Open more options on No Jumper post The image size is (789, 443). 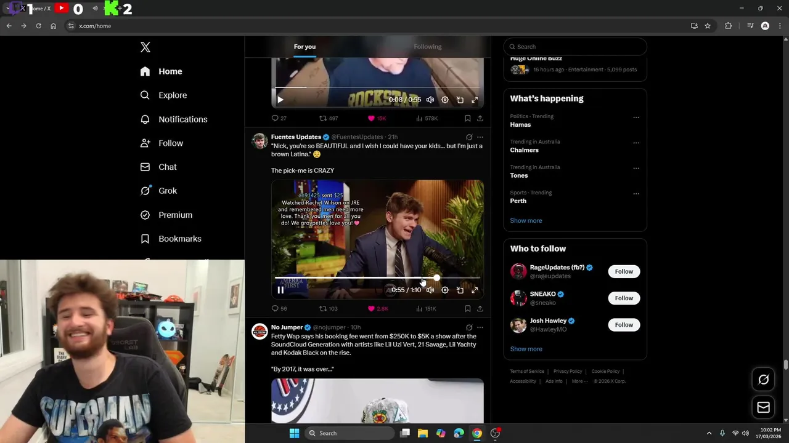pyautogui.click(x=480, y=327)
